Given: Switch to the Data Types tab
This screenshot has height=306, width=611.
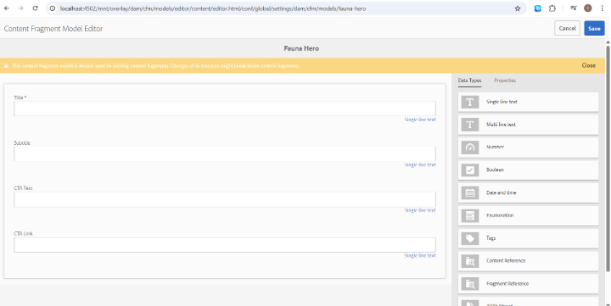Looking at the screenshot, I should pos(469,81).
